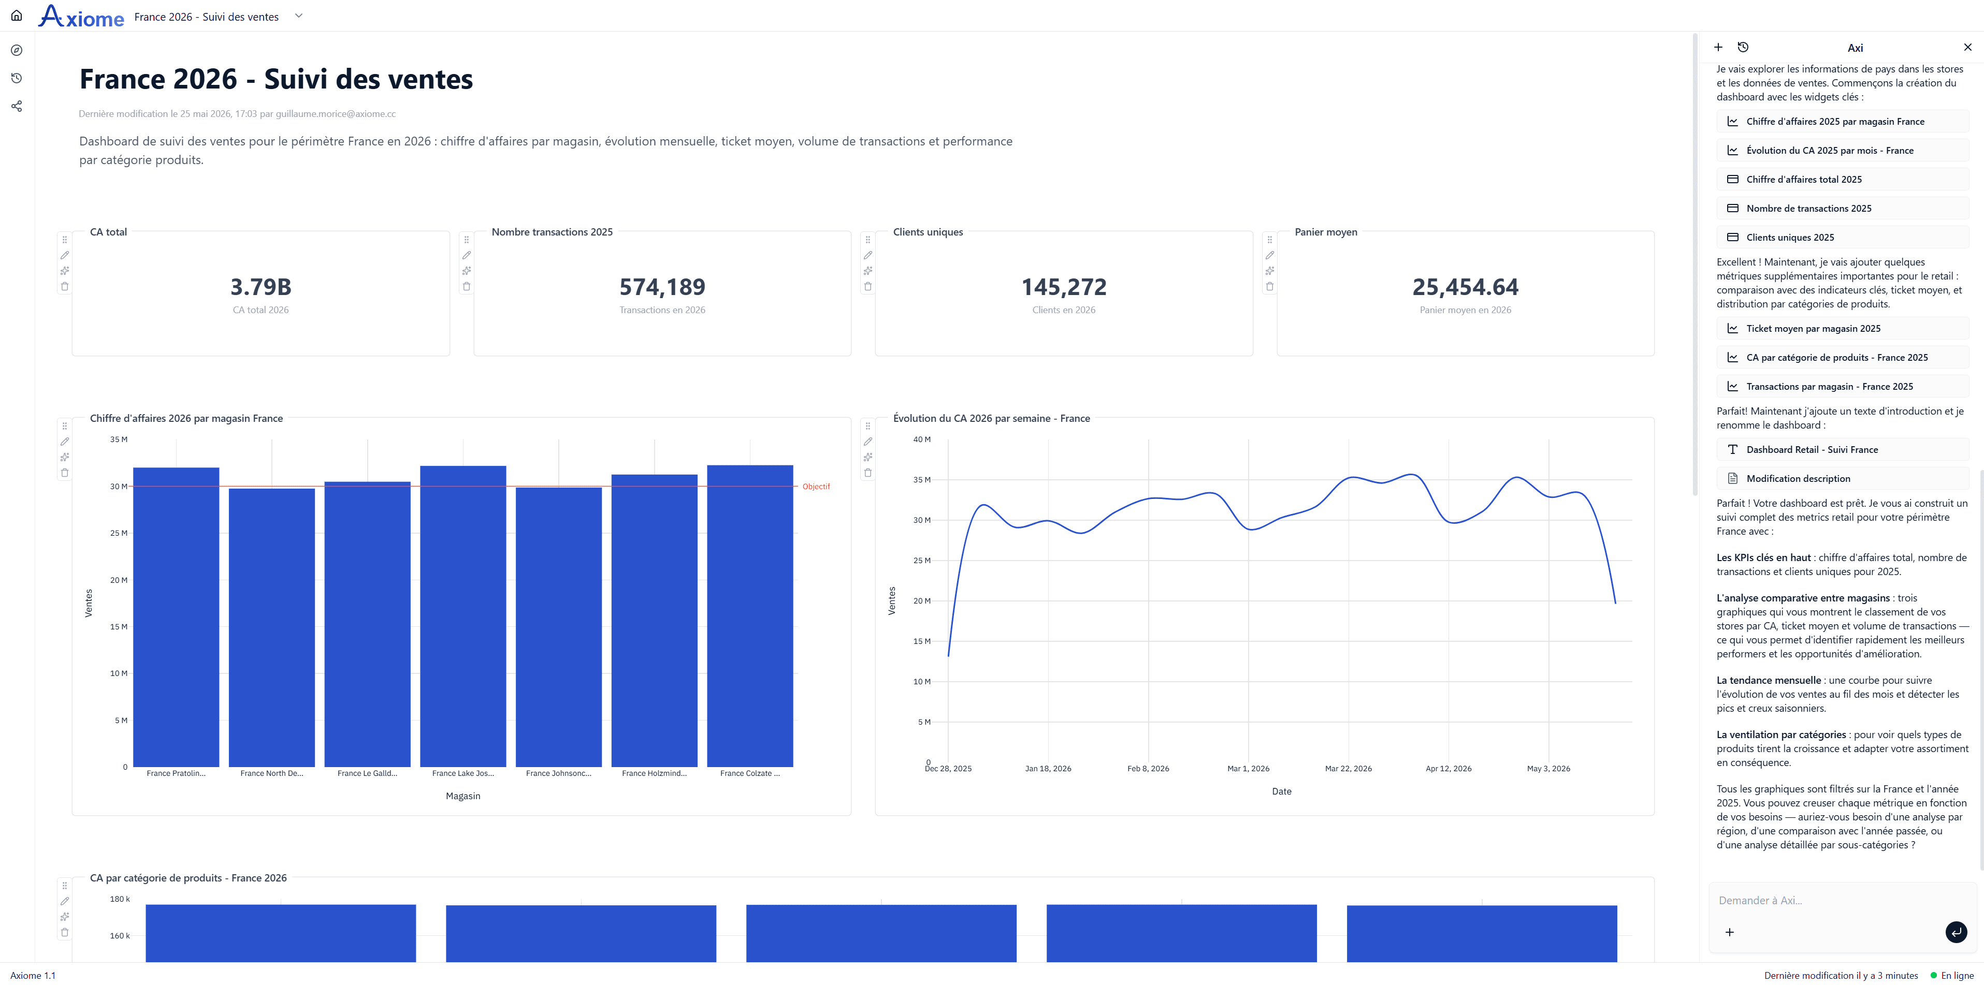Send the message to Axi
This screenshot has height=985, width=1984.
[1956, 932]
